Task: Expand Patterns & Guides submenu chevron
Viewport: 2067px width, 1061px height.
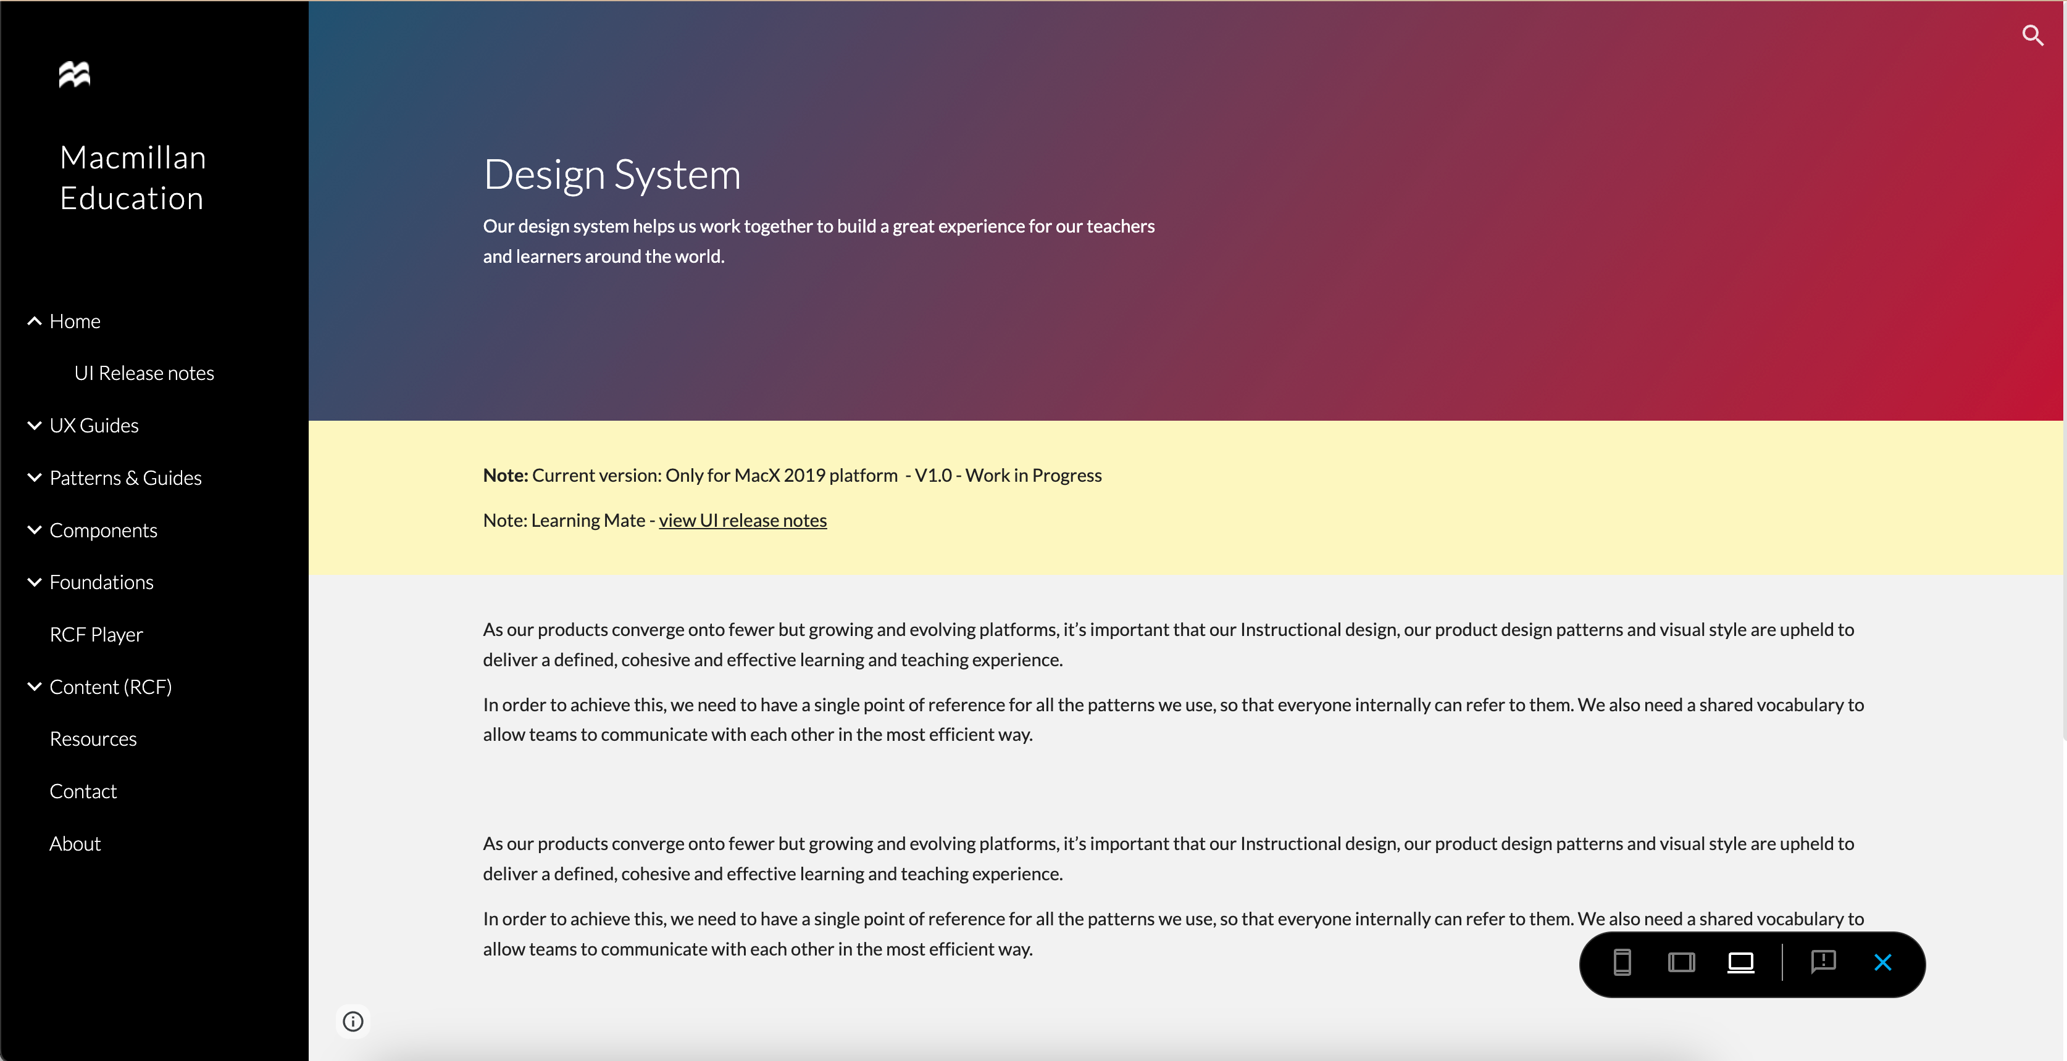Action: pos(34,478)
